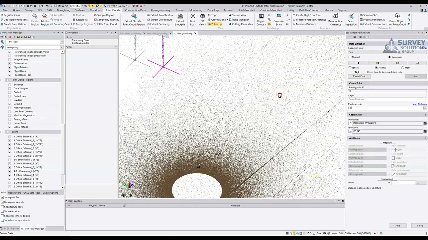Toggle Signs_refined region checkbox
This screenshot has width=428, height=240.
9,127
